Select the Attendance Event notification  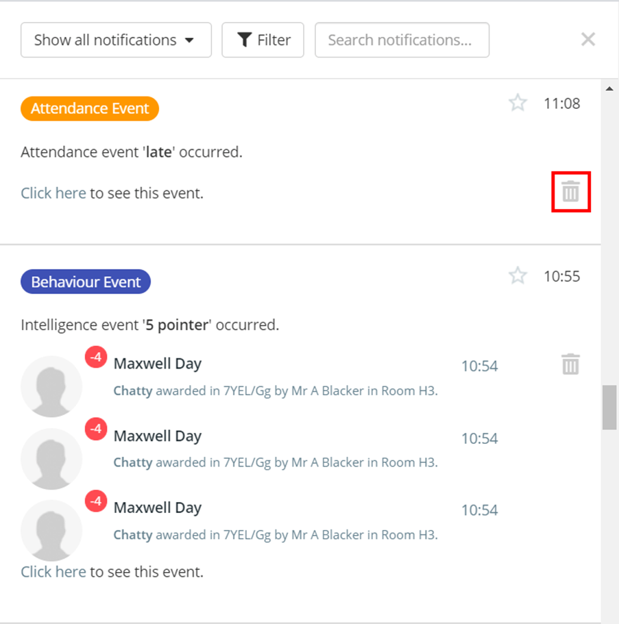[89, 108]
